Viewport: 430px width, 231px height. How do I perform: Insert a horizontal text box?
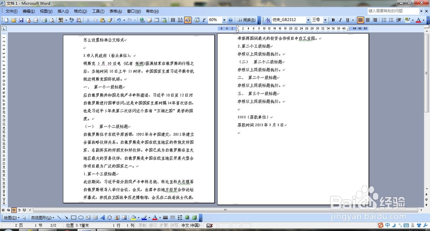88,218
